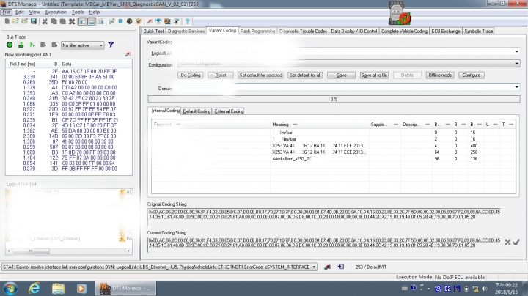Click the green export arrow icon in Bus Trace

[21, 45]
